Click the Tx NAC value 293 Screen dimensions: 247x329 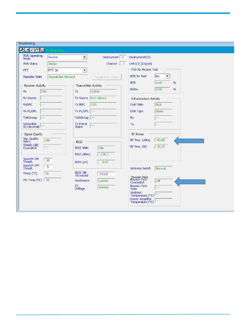[x=103, y=104]
